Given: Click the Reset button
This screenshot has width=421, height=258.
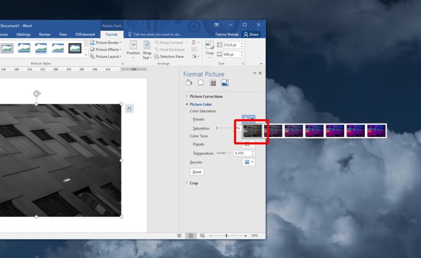Looking at the screenshot, I should [x=197, y=172].
